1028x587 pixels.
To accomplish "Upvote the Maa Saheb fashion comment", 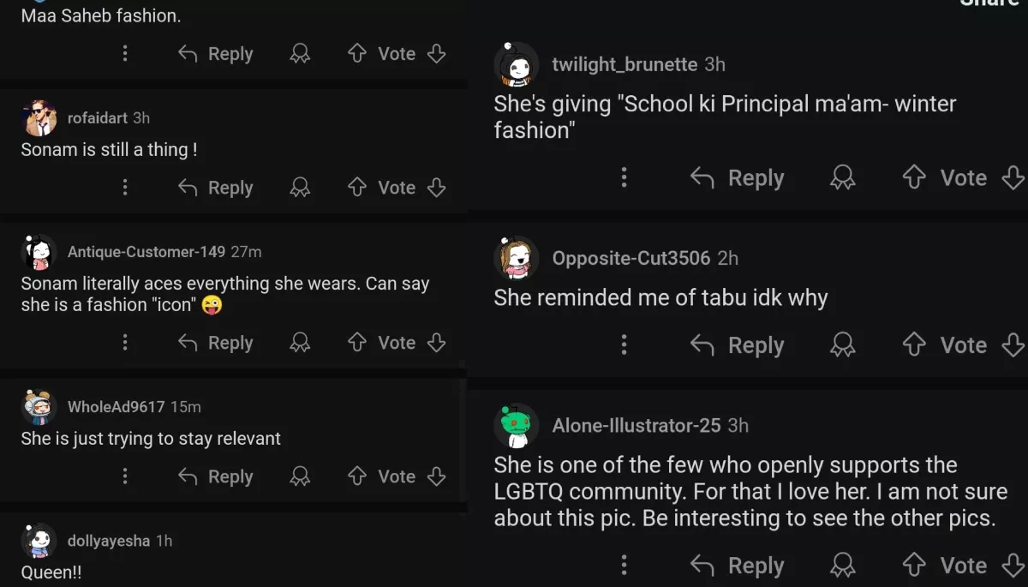I will pyautogui.click(x=357, y=54).
